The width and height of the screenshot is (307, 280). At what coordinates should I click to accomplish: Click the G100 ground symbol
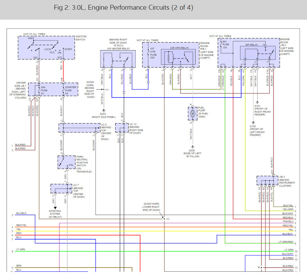pos(253,123)
